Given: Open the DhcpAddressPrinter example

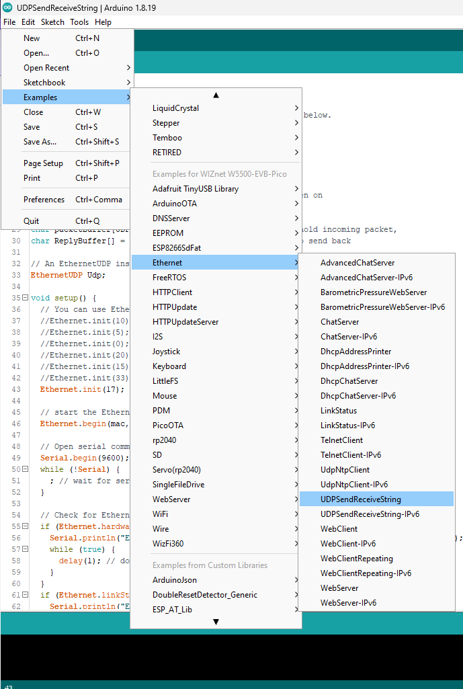Looking at the screenshot, I should point(376,352).
